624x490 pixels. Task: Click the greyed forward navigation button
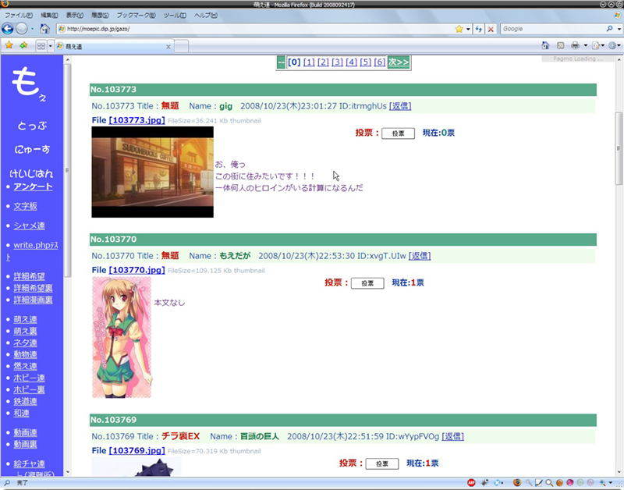pos(22,29)
